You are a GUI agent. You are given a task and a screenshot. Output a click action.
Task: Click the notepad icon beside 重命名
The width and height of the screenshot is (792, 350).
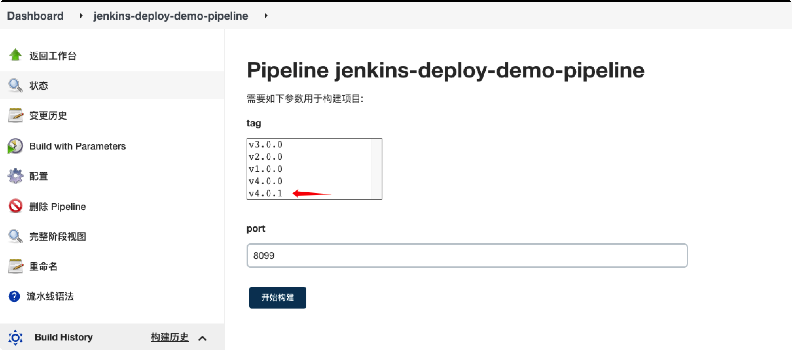(15, 266)
